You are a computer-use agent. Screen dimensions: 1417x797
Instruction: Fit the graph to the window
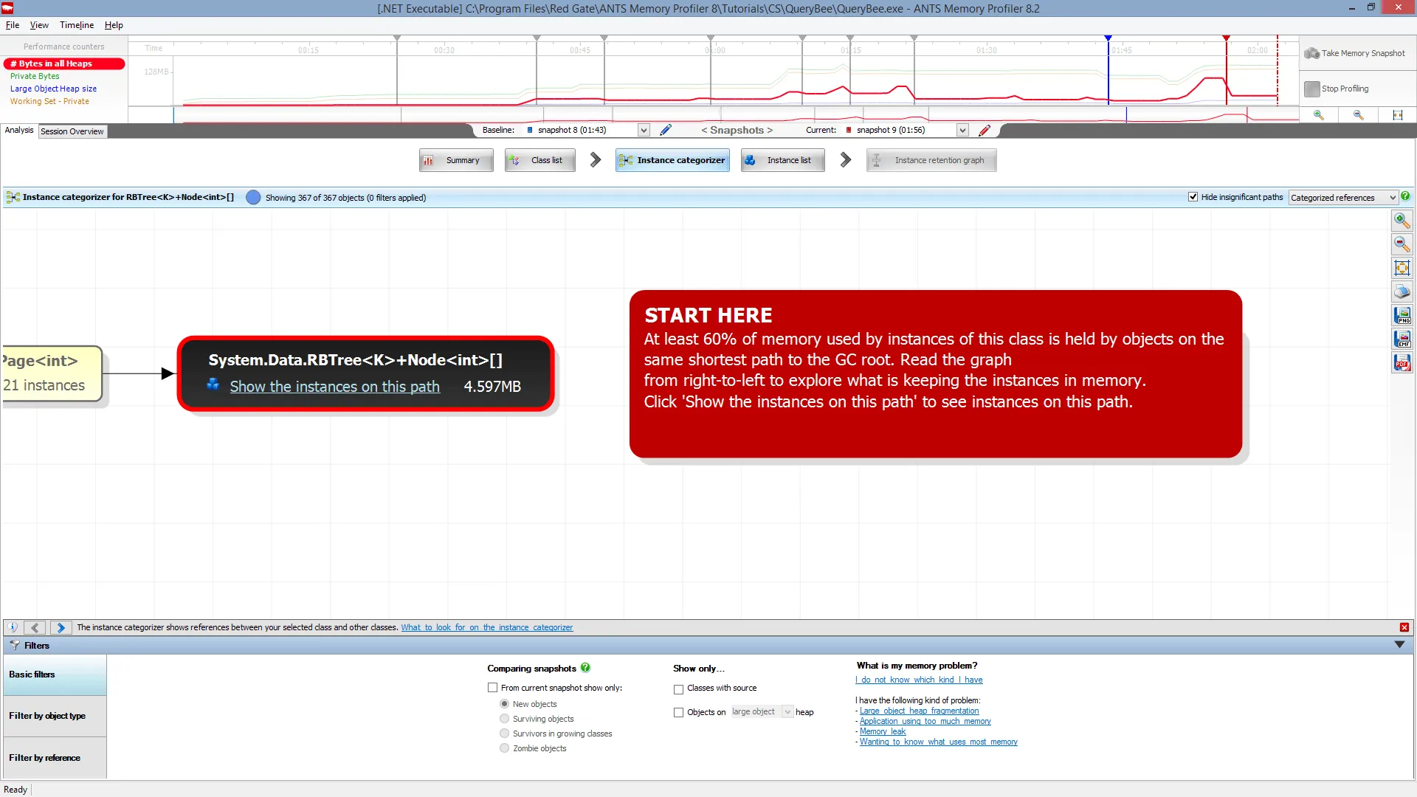tap(1402, 267)
